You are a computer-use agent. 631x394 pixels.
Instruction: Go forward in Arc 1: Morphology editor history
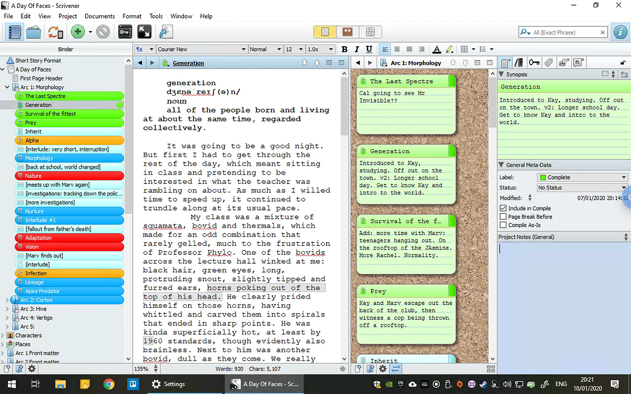[x=370, y=63]
